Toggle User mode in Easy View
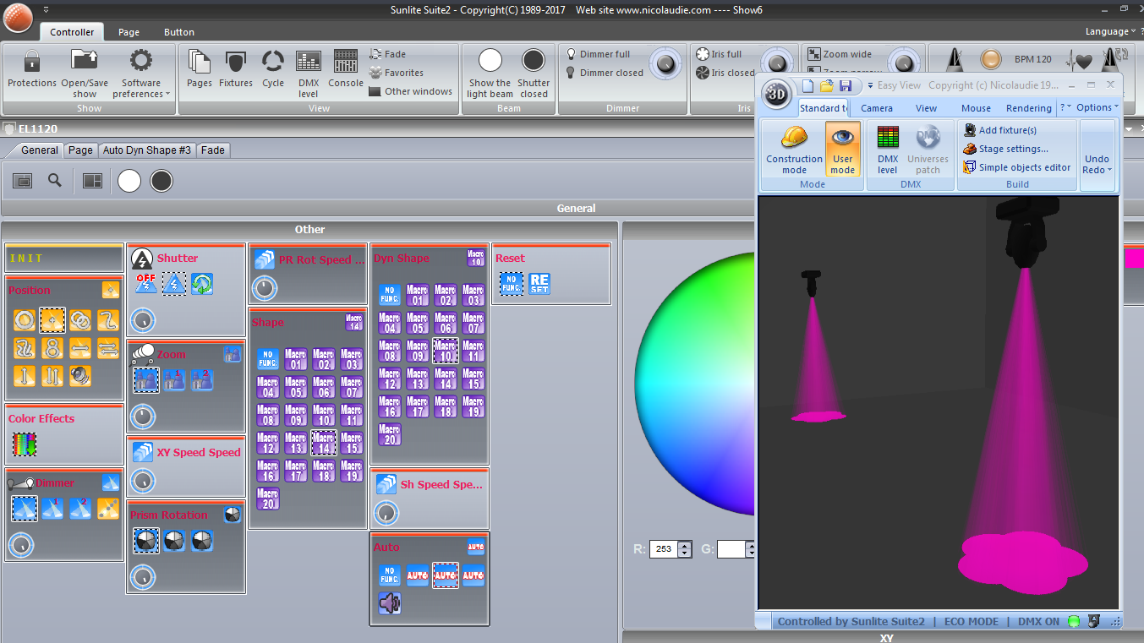1144x643 pixels. pos(842,149)
